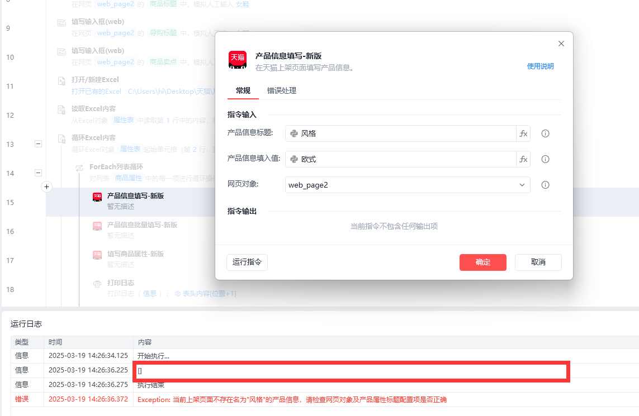The height and width of the screenshot is (416, 639).
Task: Click the Excel icon of the 循环Excel内容 step
Action: pos(61,139)
